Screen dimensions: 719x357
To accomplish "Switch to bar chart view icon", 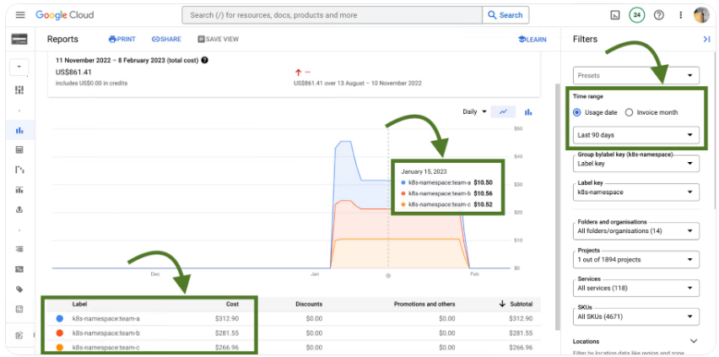I will (528, 111).
